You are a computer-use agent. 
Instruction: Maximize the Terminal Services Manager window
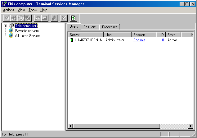(x=187, y=4)
